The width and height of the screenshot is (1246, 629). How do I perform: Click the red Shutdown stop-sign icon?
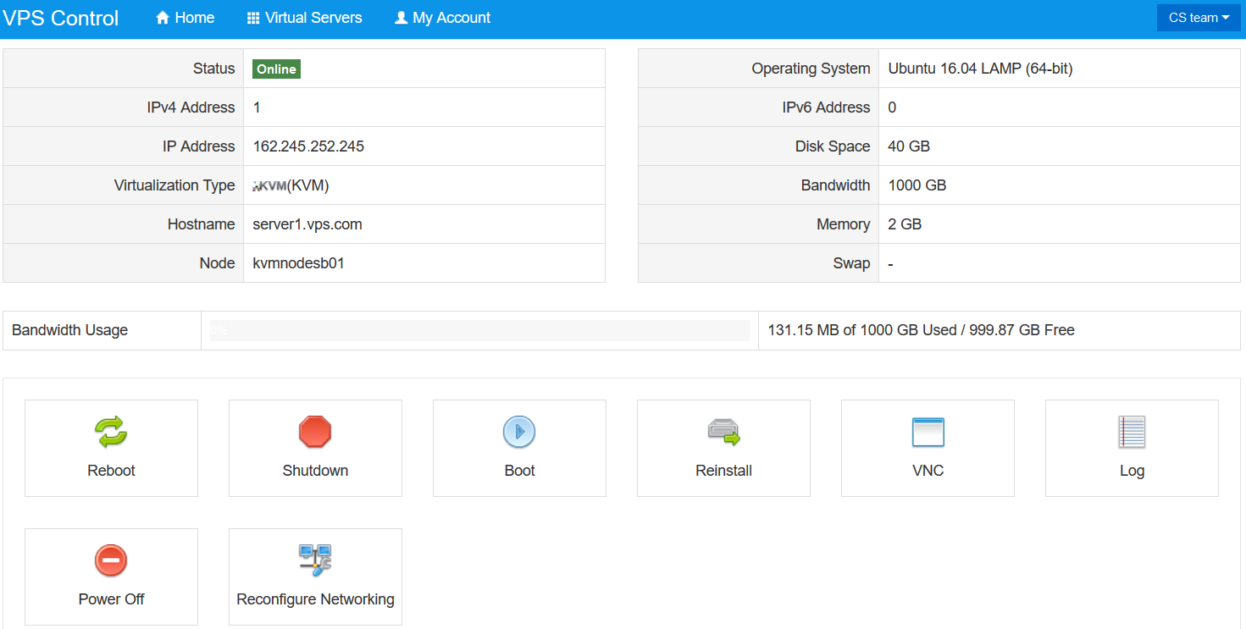click(315, 432)
